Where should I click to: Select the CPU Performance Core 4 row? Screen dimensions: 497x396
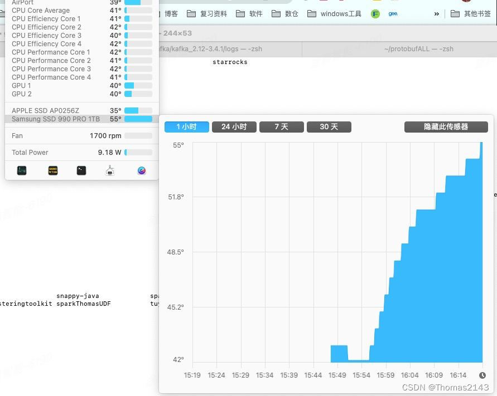click(x=82, y=77)
